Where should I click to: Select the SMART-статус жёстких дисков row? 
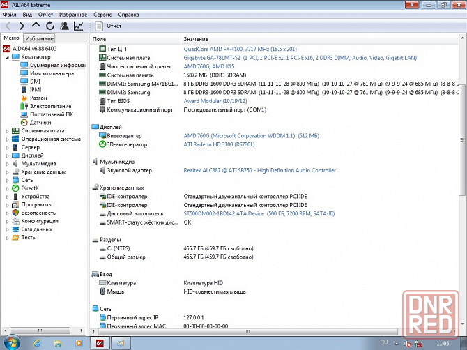pos(274,222)
